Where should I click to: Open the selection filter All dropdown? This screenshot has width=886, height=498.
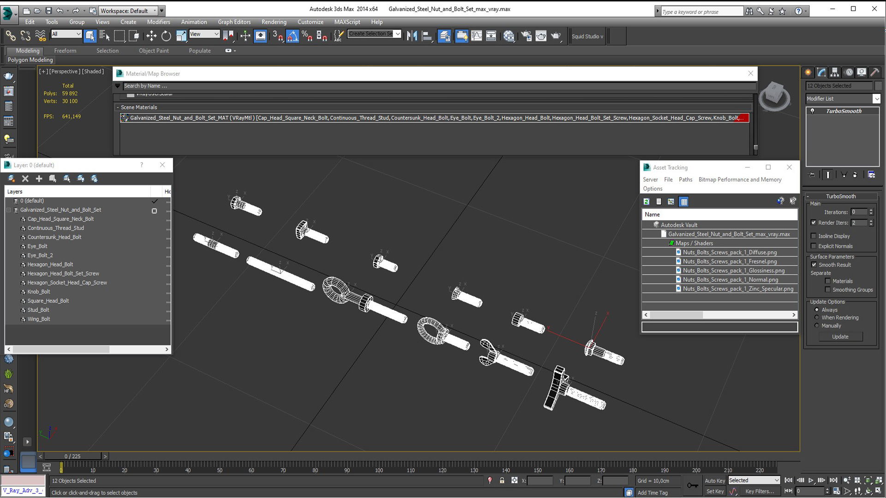pos(66,34)
